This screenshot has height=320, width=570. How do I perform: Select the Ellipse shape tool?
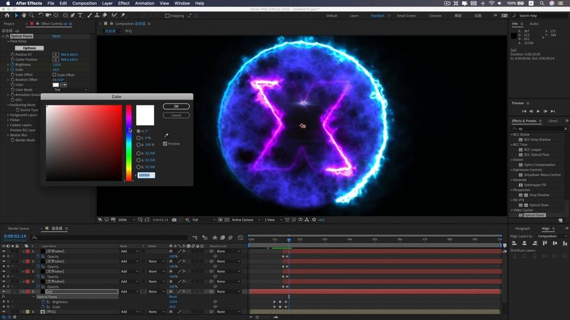pyautogui.click(x=65, y=15)
